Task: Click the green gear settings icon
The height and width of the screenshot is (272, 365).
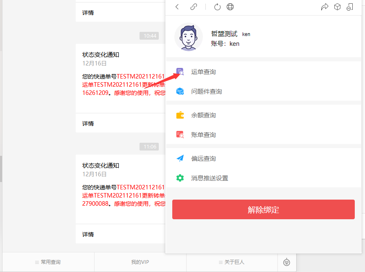Action: click(180, 178)
